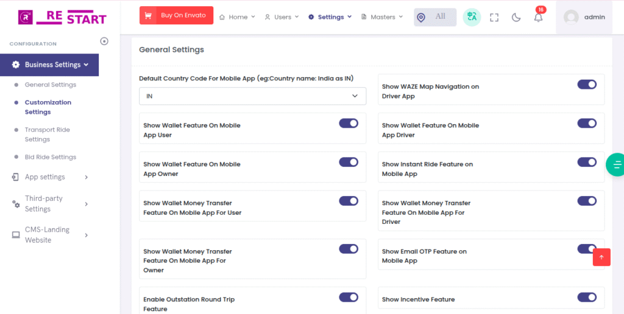Open notifications bell icon
Viewport: 624px width, 314px height.
[538, 17]
